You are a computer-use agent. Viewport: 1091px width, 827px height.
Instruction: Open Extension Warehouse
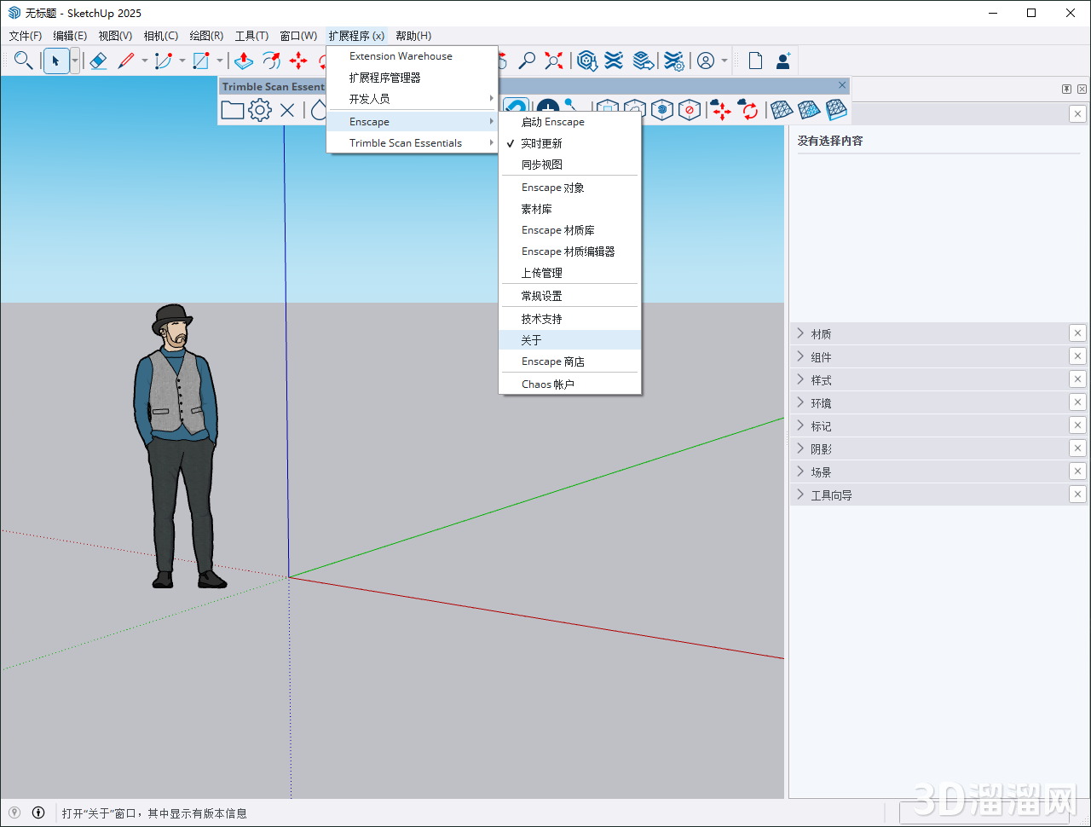coord(399,55)
